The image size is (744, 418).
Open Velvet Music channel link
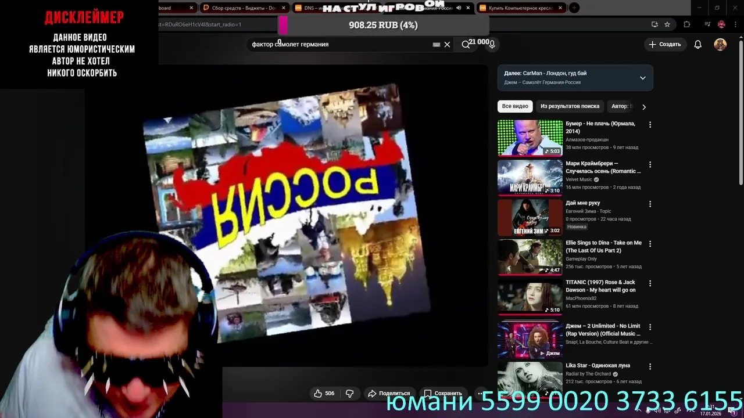coord(579,179)
